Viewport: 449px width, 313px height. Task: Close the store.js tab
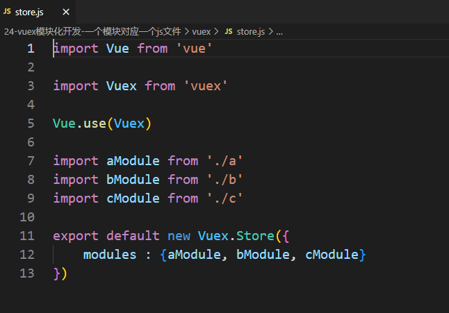pos(66,12)
